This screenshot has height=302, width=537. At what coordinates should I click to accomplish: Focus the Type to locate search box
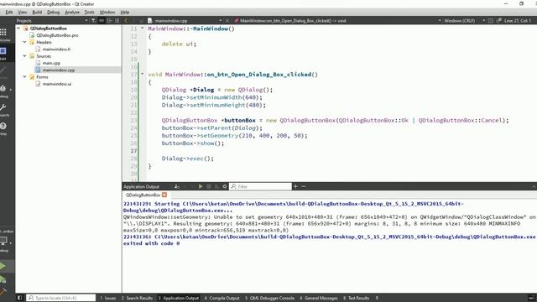coord(61,298)
